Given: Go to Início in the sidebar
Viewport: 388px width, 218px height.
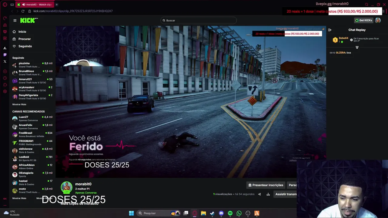Looking at the screenshot, I should (x=22, y=31).
